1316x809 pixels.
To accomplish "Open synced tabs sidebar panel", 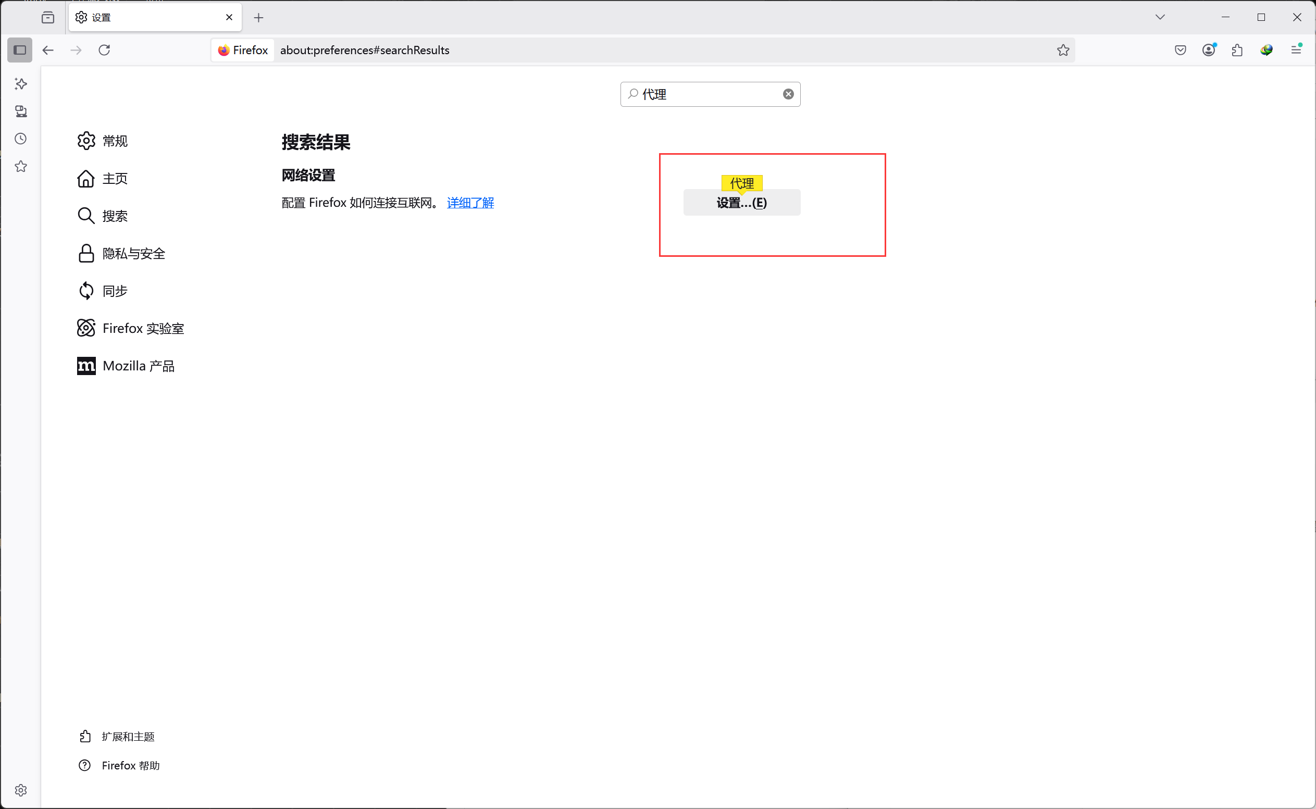I will coord(21,111).
